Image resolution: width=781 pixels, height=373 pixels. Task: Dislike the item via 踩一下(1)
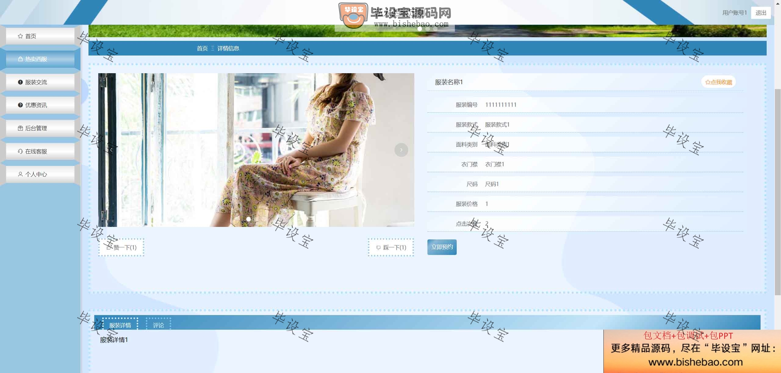[391, 247]
